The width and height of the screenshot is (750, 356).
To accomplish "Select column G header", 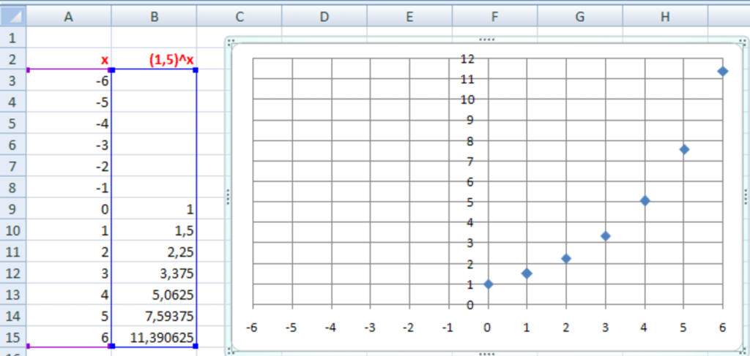I will tap(580, 17).
